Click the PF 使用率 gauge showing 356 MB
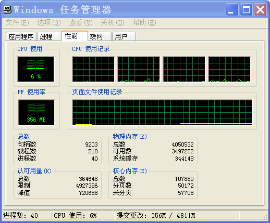This screenshot has height=223, width=270. [36, 112]
